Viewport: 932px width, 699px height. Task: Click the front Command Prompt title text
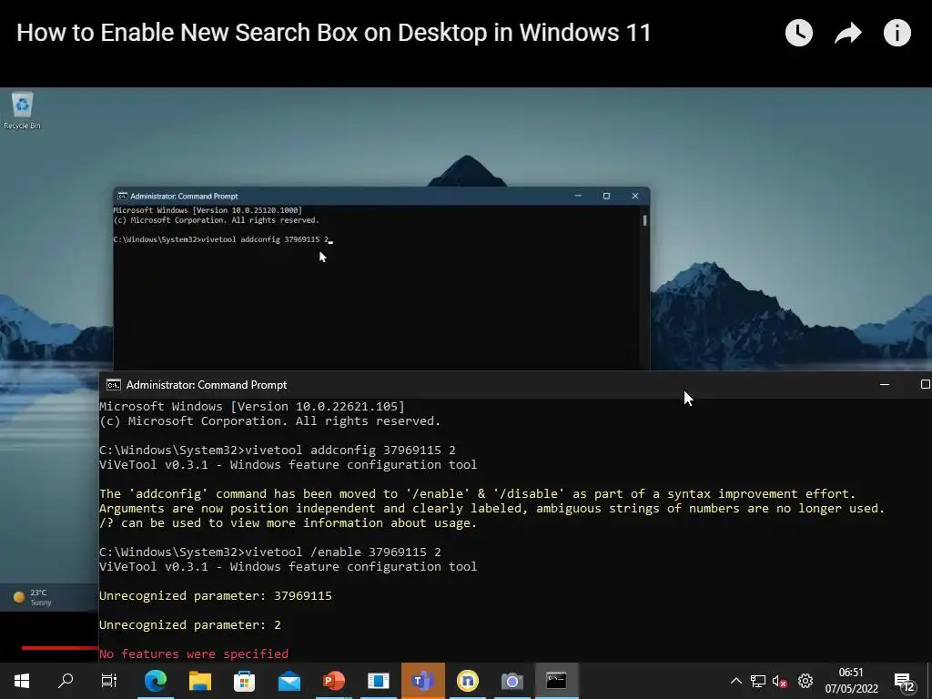click(x=207, y=385)
